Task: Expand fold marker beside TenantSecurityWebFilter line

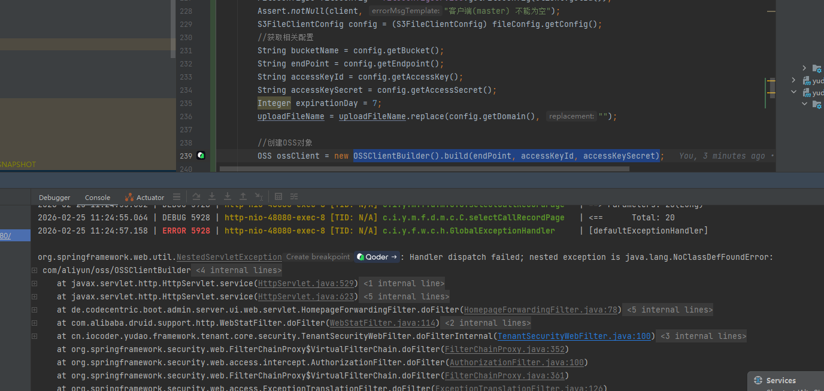Action: pyautogui.click(x=35, y=337)
